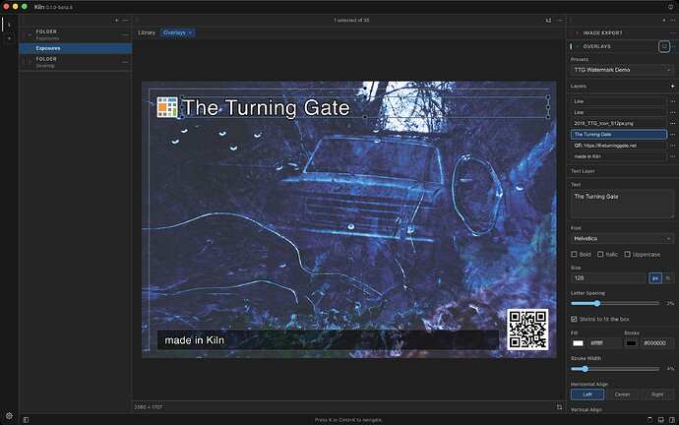Click the plus icon atop the right panel
679x425 pixels.
pyautogui.click(x=664, y=21)
